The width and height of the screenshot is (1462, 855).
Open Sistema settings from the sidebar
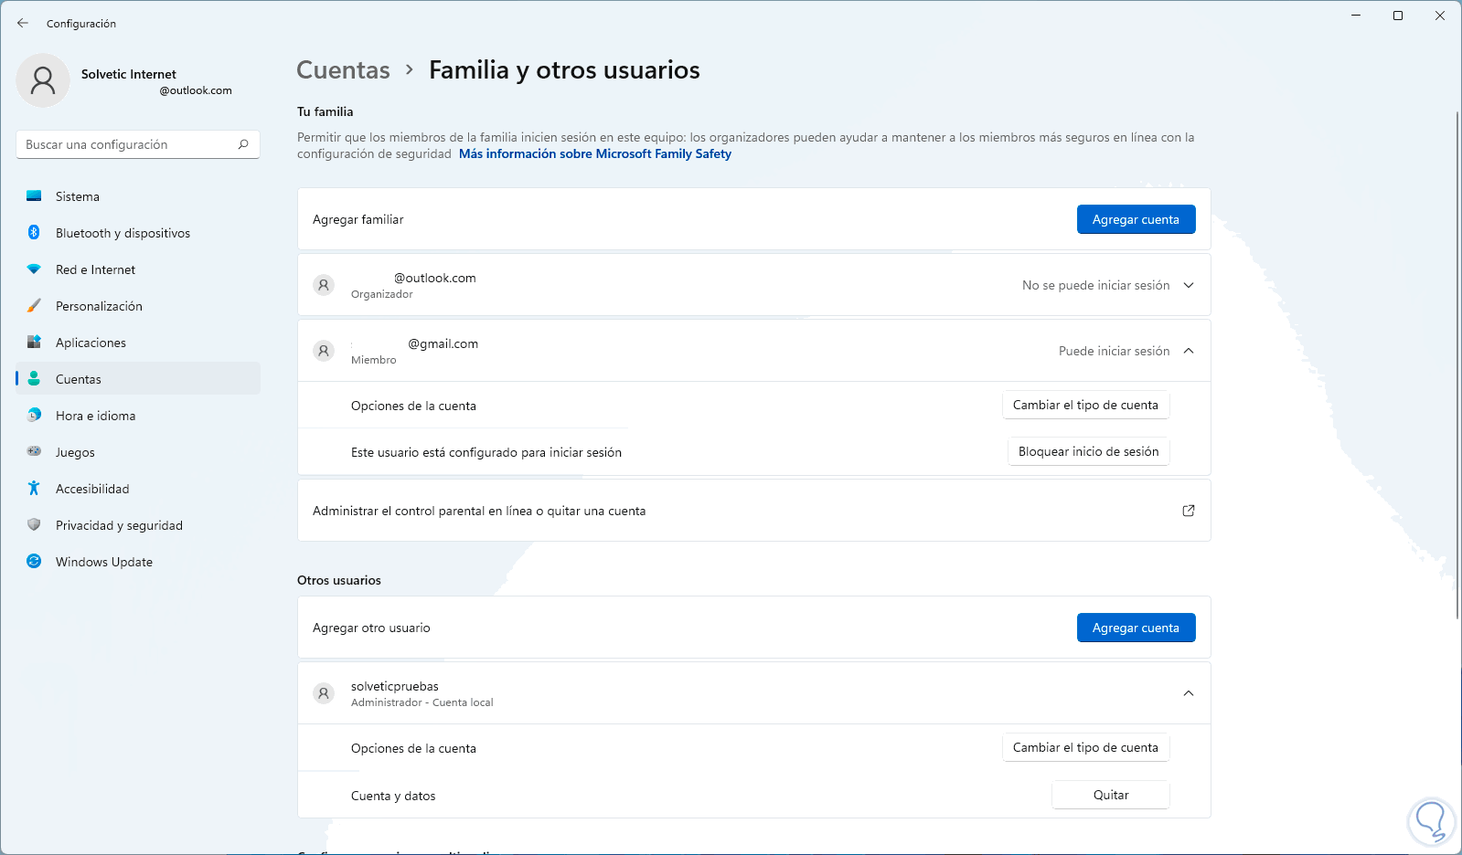coord(78,196)
